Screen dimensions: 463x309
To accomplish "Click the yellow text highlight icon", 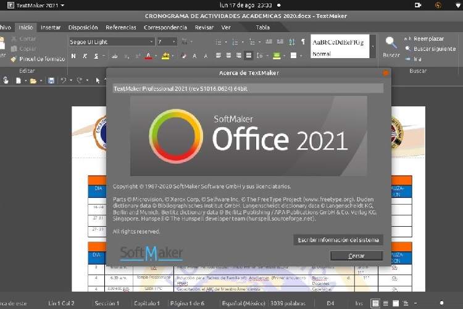I will coord(165,56).
